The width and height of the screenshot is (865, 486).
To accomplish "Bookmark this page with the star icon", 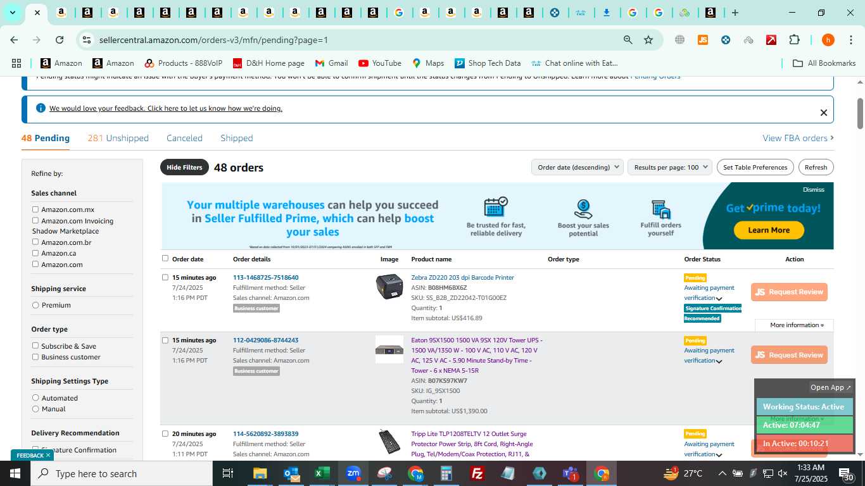I will click(648, 40).
